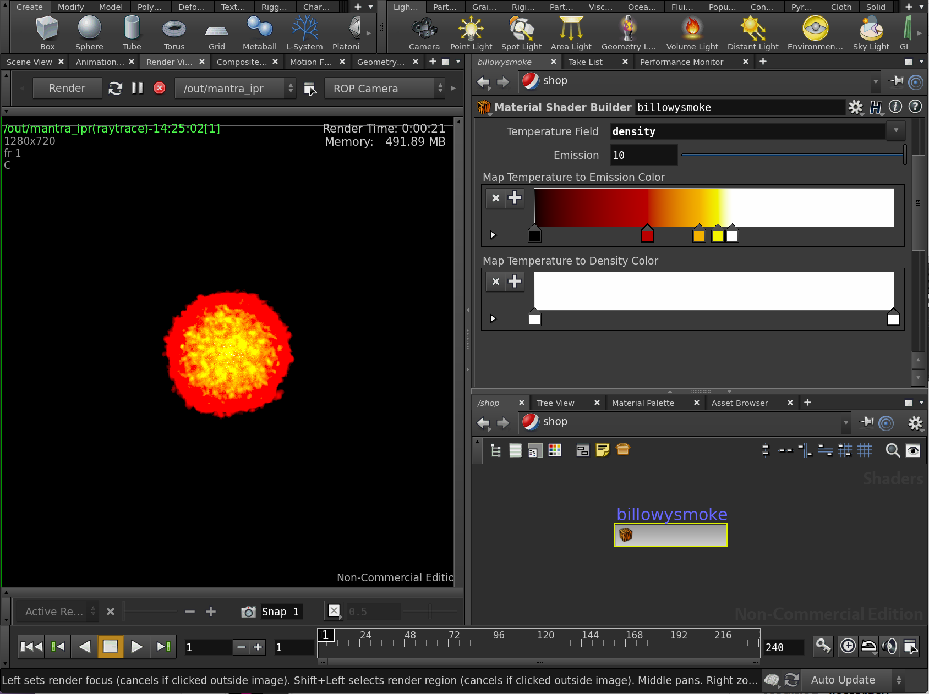Open network search magnifier icon
This screenshot has width=929, height=694.
[892, 451]
